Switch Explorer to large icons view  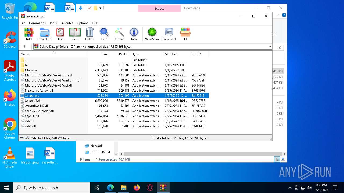pyautogui.click(x=283, y=159)
